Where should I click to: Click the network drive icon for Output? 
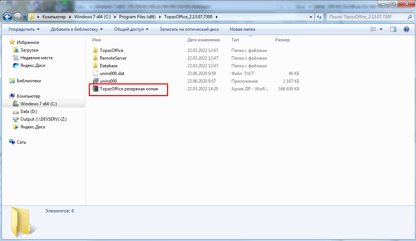[15, 119]
